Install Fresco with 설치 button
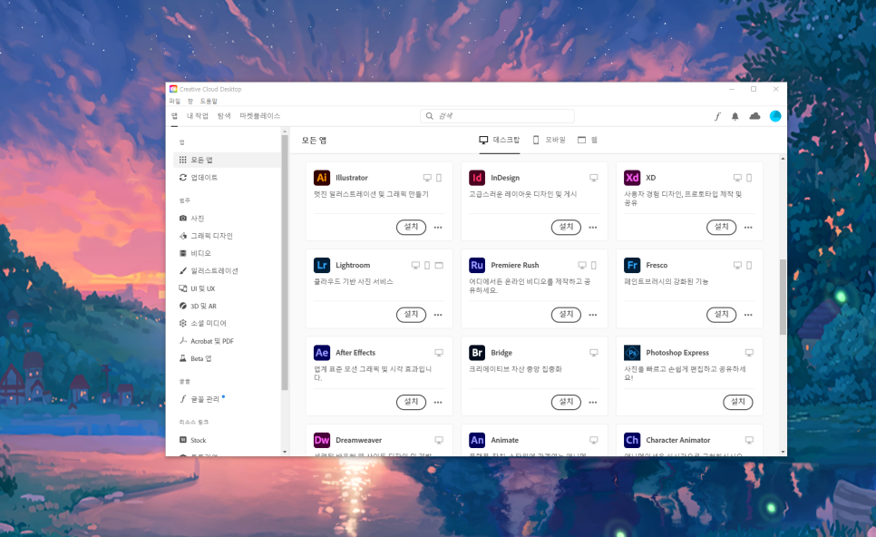This screenshot has width=876, height=537. tap(721, 314)
